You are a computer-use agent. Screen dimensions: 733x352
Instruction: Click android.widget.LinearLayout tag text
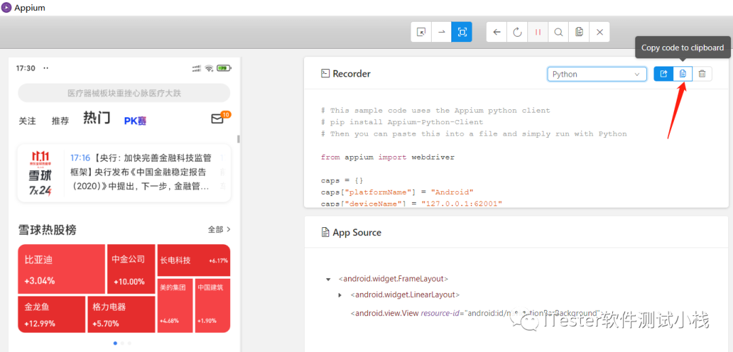tap(405, 295)
